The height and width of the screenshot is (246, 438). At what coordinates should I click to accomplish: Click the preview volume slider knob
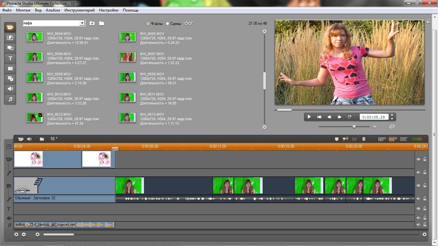(354, 126)
